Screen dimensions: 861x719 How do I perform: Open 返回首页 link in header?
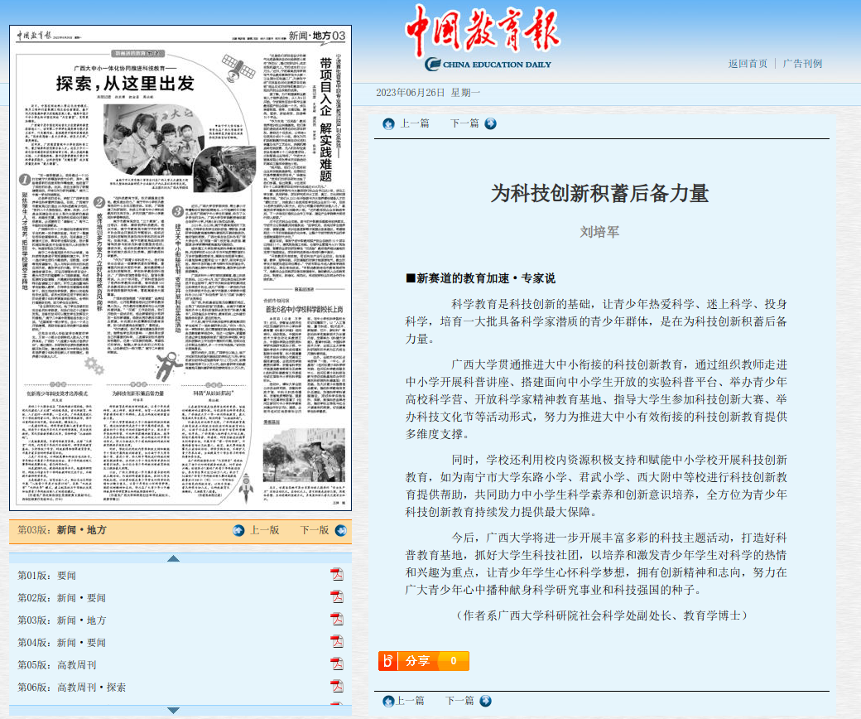click(748, 64)
